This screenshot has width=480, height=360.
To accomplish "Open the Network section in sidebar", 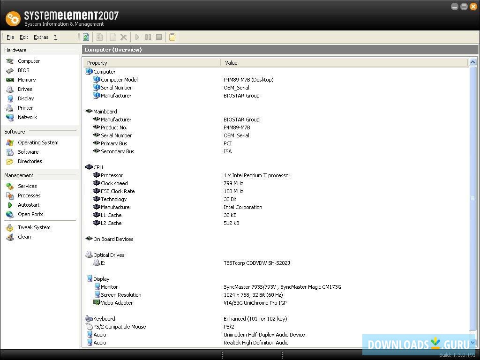I will click(x=27, y=117).
